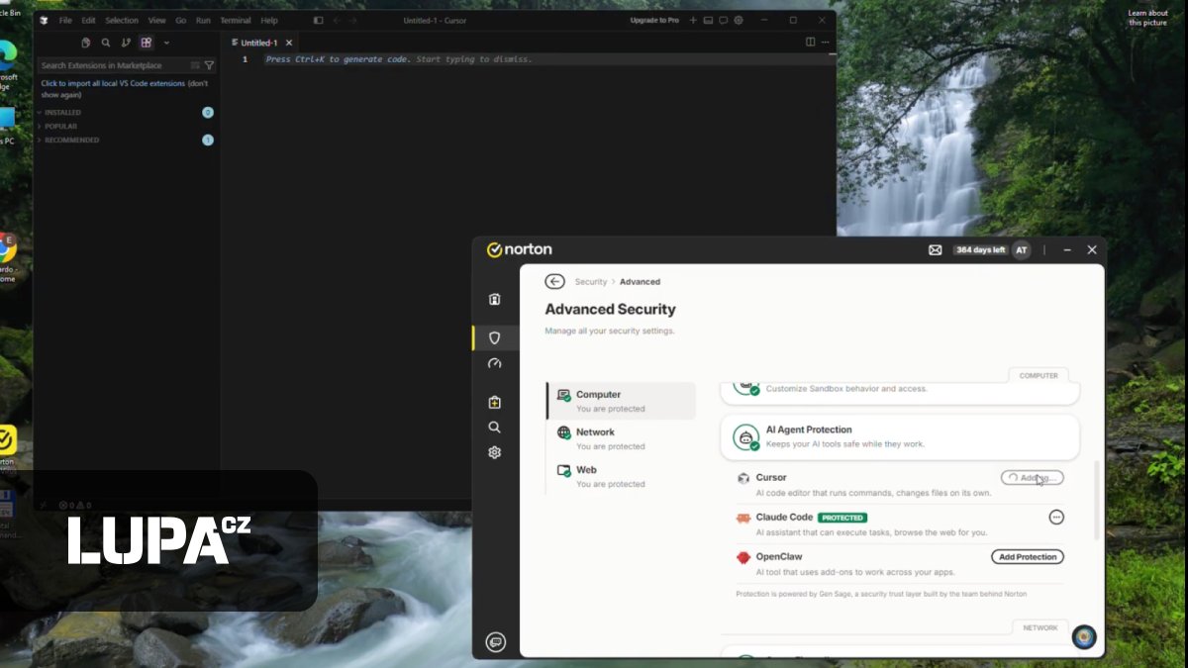This screenshot has width=1188, height=668.
Task: Go back with Cursor's left arrow
Action: [x=337, y=20]
